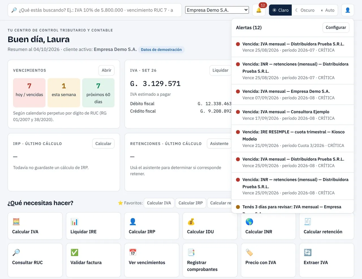Screen dimensions: 362x279
Task: Click the Validar factura checkmark icon
Action: pyautogui.click(x=74, y=252)
